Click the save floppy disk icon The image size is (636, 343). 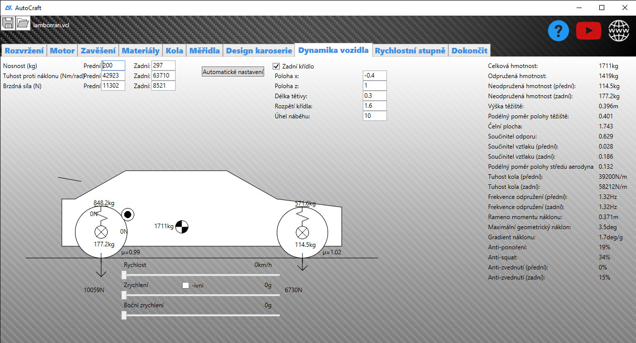pyautogui.click(x=8, y=23)
